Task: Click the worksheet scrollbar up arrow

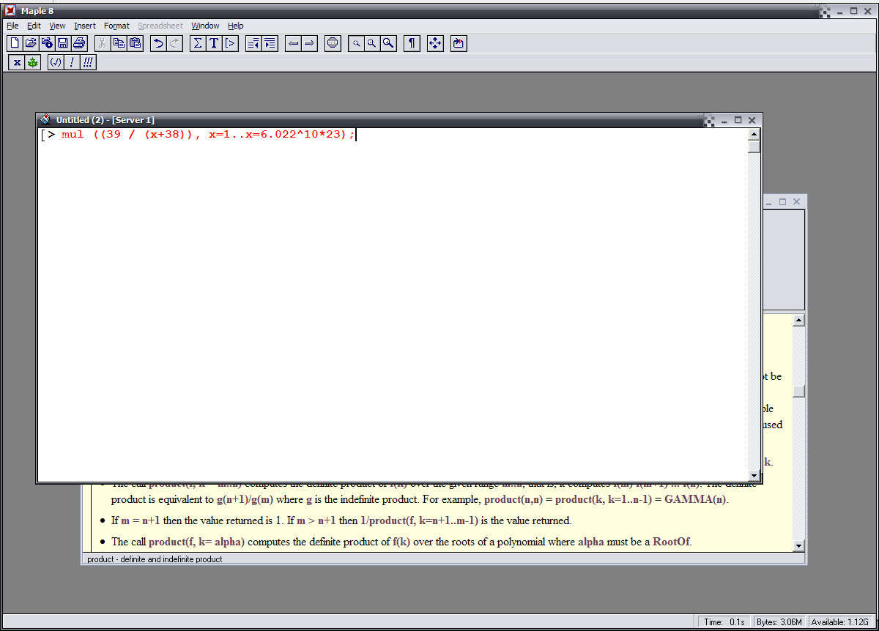Action: pyautogui.click(x=754, y=135)
